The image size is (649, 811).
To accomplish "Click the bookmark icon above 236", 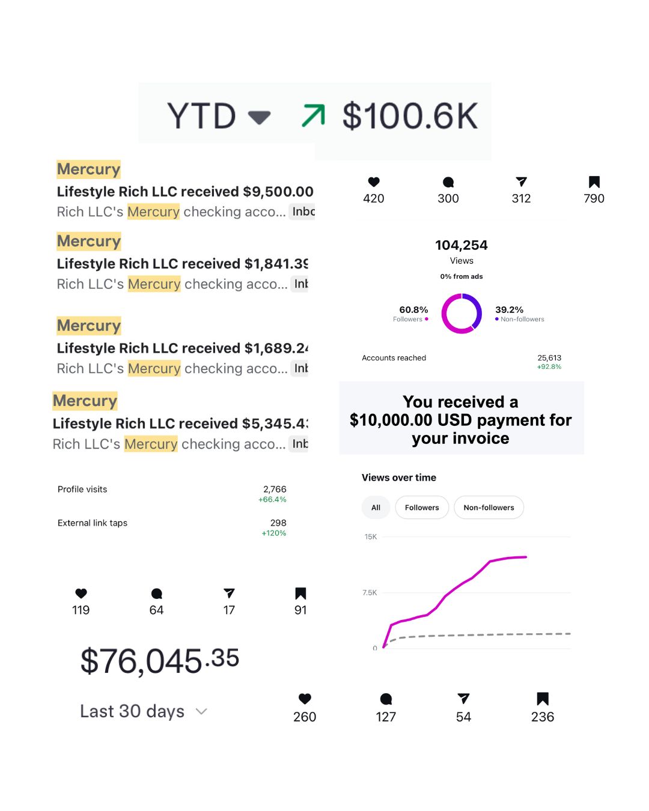I will pos(543,698).
